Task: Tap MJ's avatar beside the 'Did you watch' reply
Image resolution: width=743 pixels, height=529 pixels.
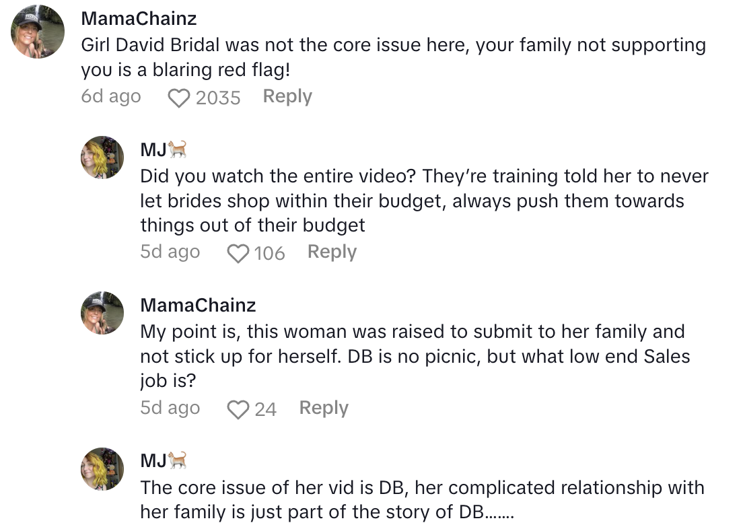Action: click(102, 157)
